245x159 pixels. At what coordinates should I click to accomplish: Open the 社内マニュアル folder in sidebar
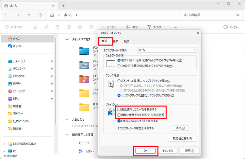19,121
